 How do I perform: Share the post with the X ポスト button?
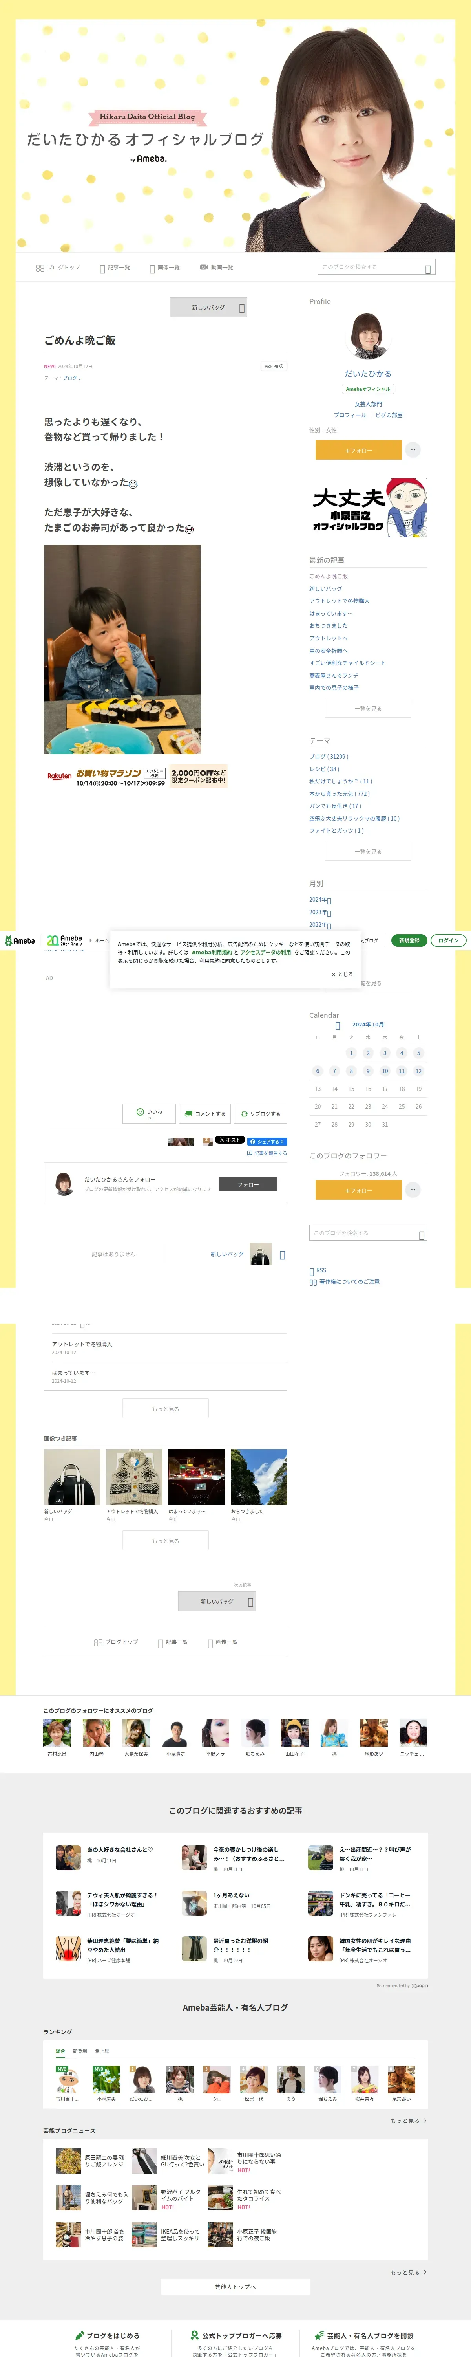230,1140
